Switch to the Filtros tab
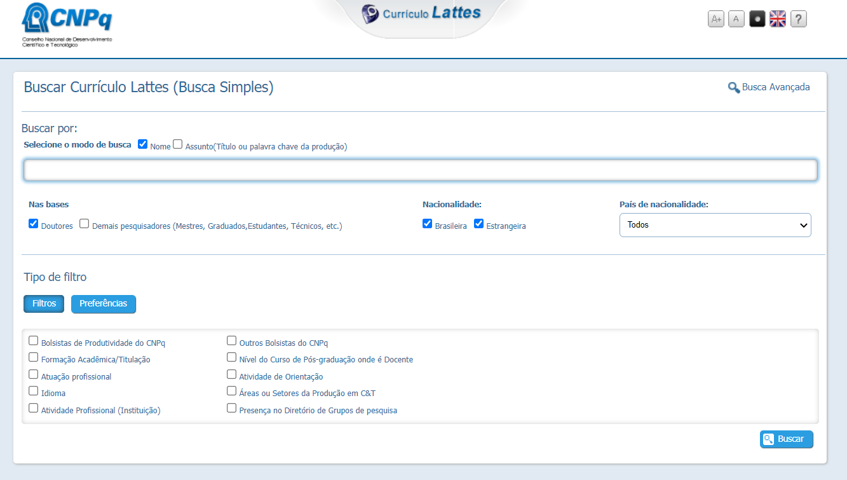Image resolution: width=847 pixels, height=480 pixels. coord(44,304)
